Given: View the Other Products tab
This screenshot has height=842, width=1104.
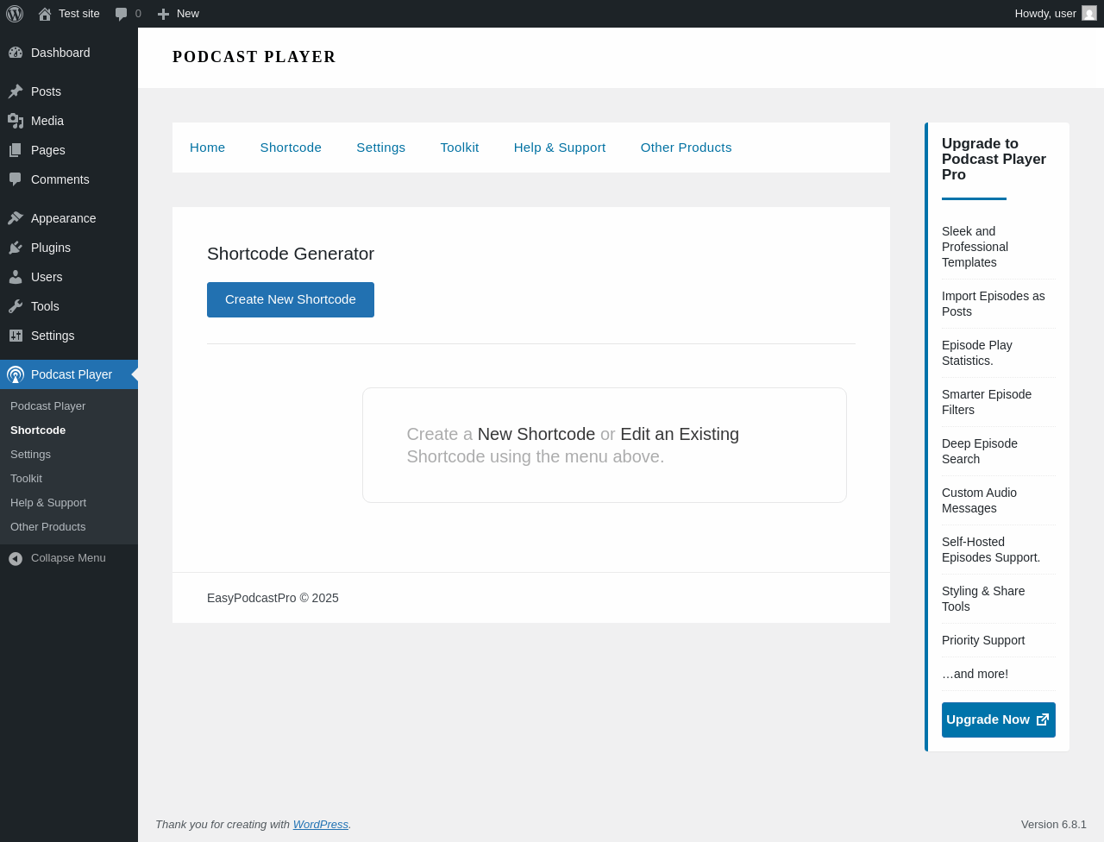Looking at the screenshot, I should [687, 148].
